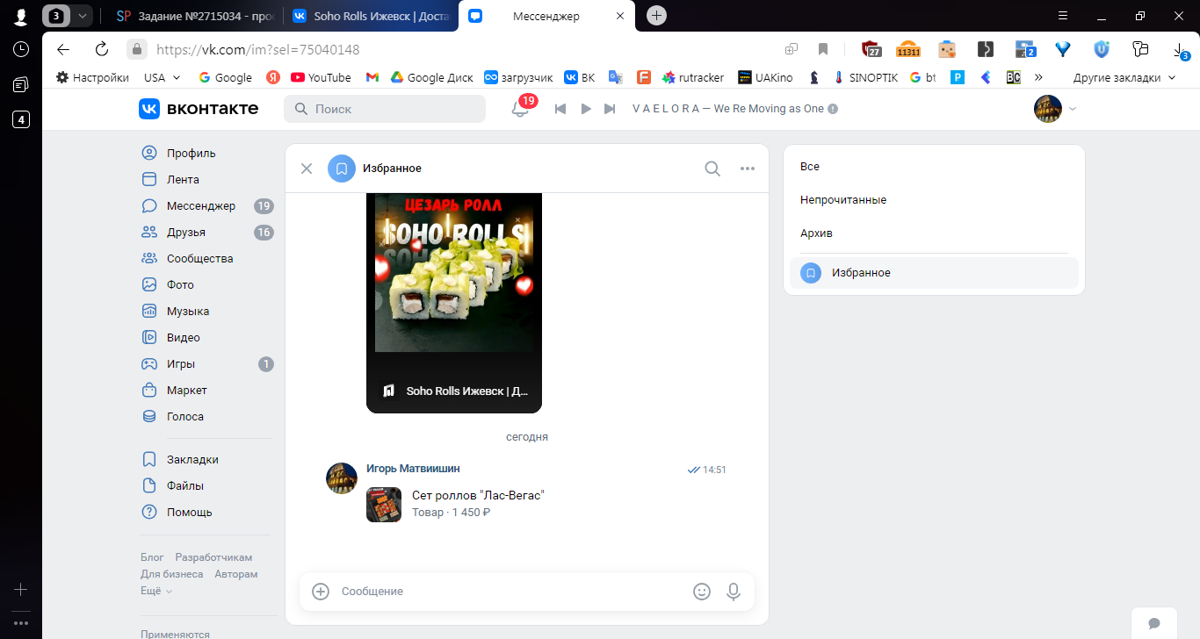Open the Лас-Вегас product thumbnail
Screen dimensions: 1200x639
pyautogui.click(x=384, y=505)
